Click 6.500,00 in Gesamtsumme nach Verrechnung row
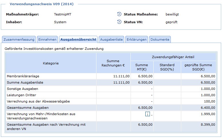Viewport: 222px width, 138px height. pos(145,125)
